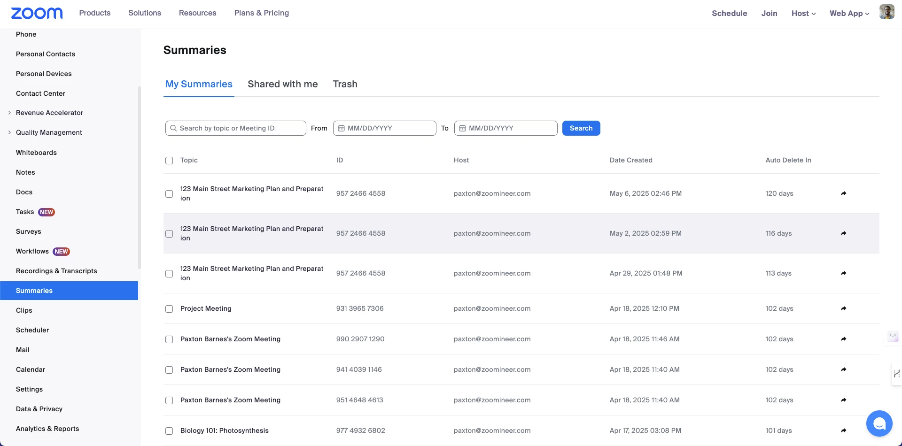This screenshot has height=446, width=902.
Task: Focus the topic or Meeting ID search field
Action: 236,128
